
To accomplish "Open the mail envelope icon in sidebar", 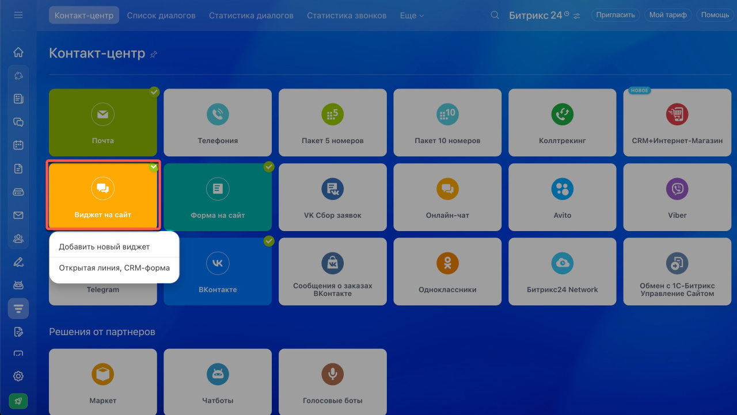I will click(18, 215).
